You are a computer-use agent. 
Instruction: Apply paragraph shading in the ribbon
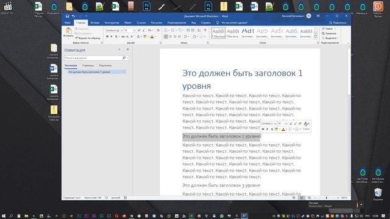(194, 36)
